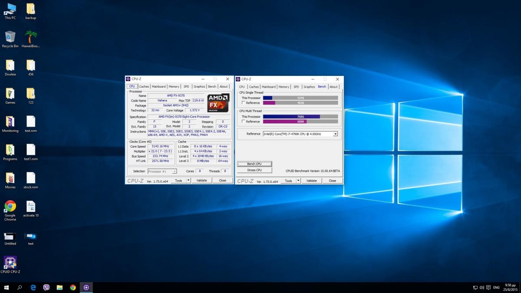Open Chrome from the taskbar
Viewport: 521px width, 293px height.
coord(73,287)
